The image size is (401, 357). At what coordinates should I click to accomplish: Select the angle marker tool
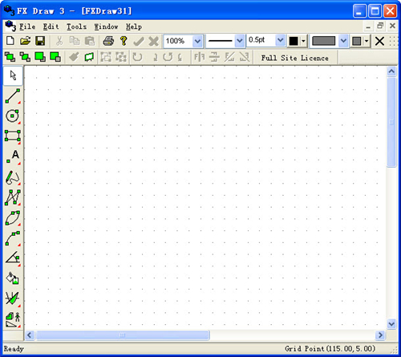tap(13, 258)
